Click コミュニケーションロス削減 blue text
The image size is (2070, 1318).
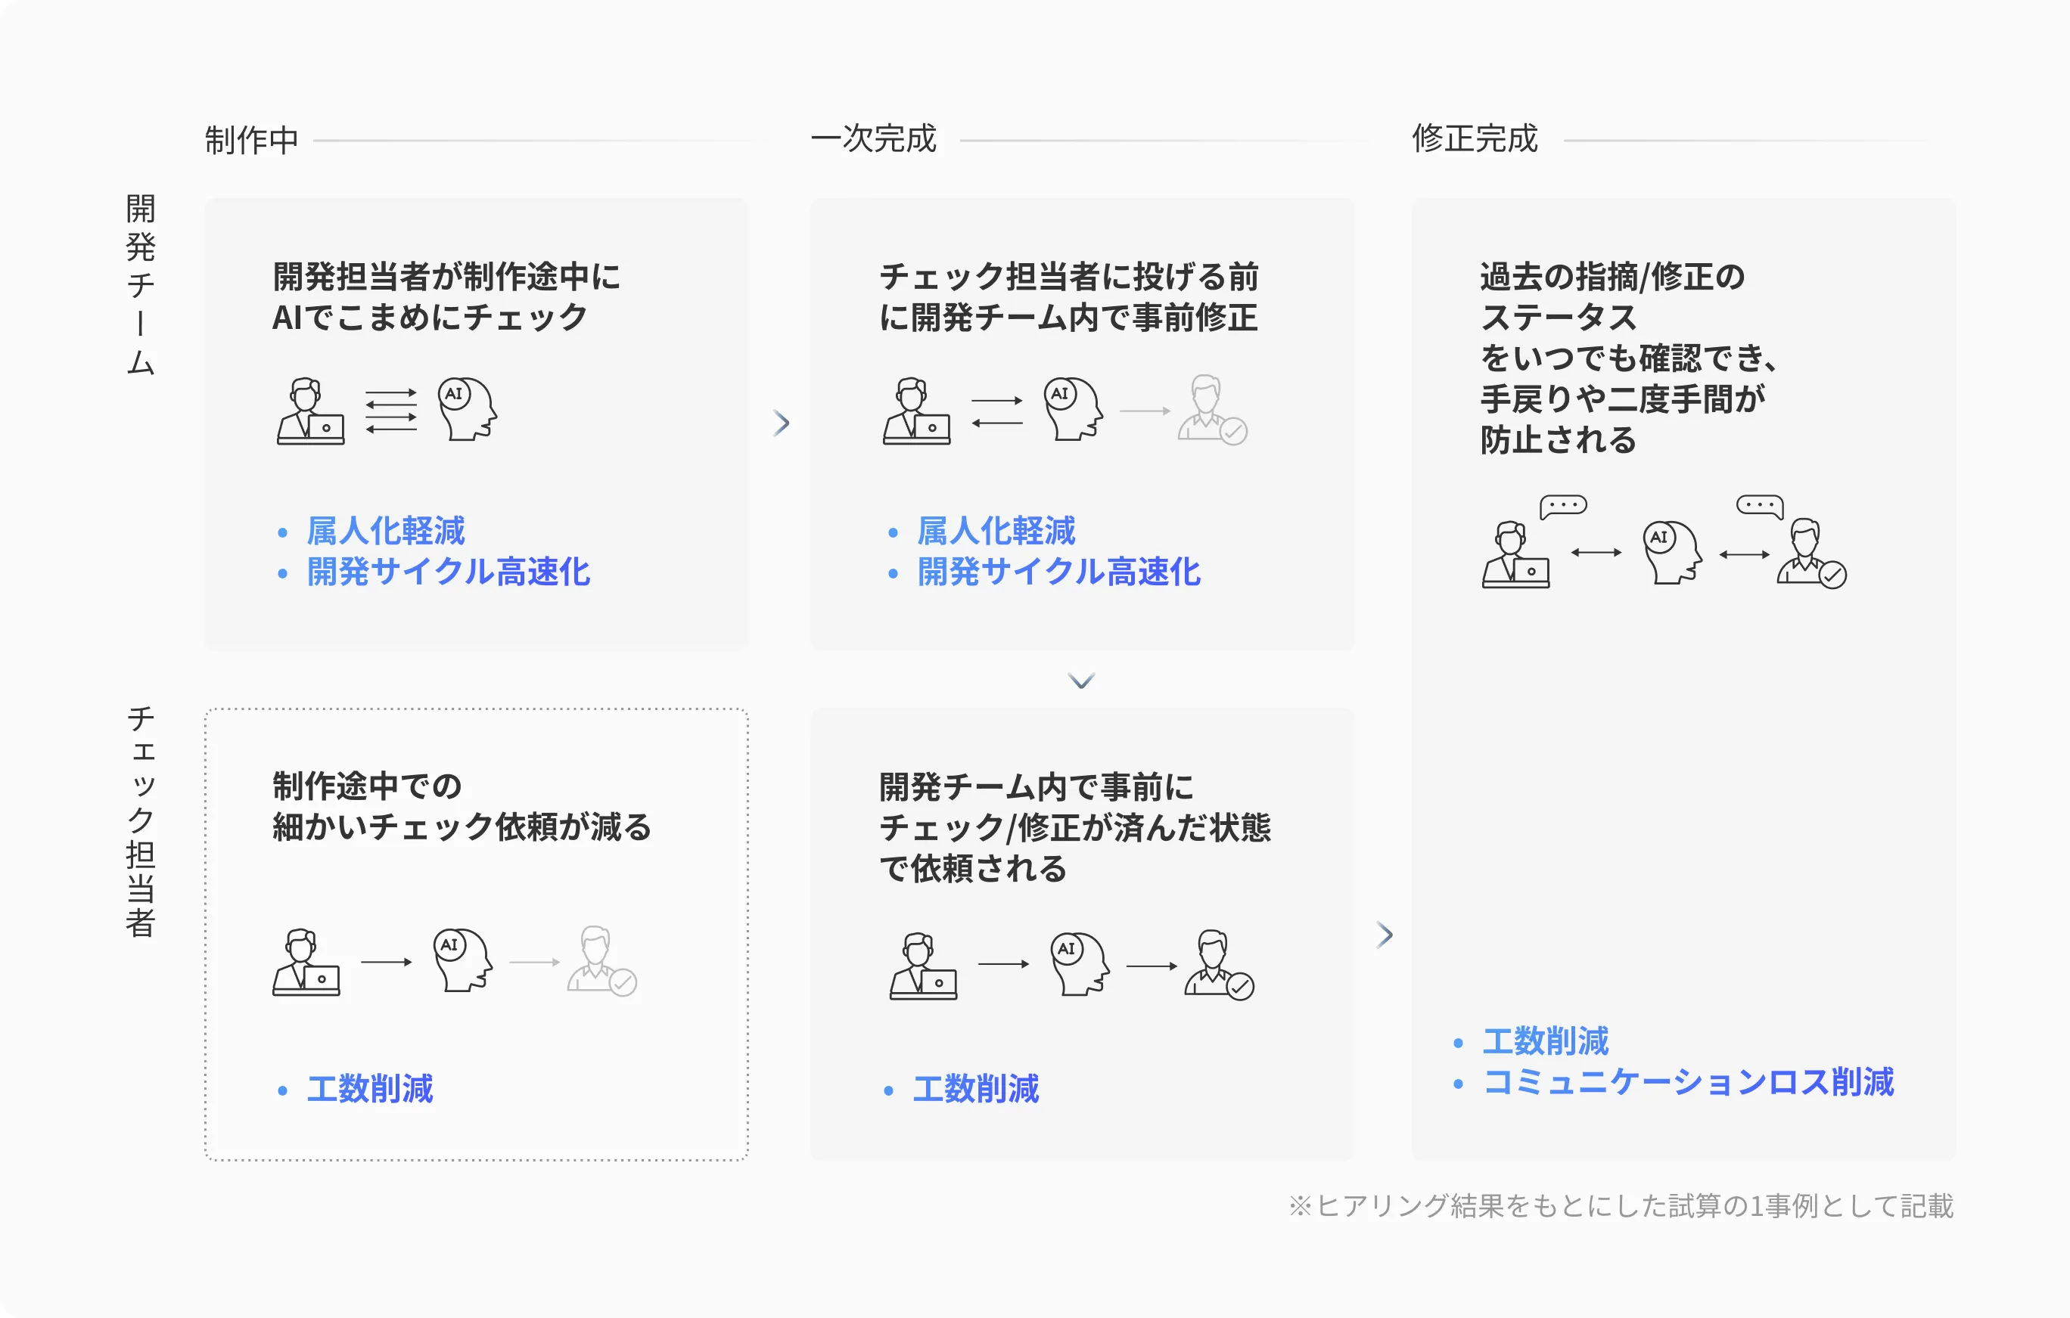tap(1687, 1082)
